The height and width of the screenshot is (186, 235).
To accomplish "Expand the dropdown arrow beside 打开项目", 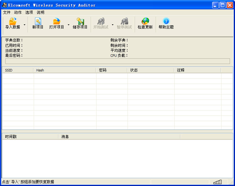I will (x=68, y=24).
